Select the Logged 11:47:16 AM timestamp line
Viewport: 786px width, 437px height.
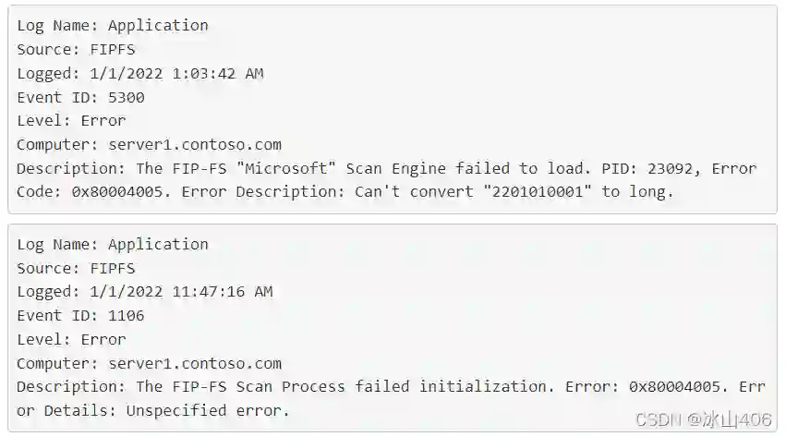pyautogui.click(x=145, y=292)
